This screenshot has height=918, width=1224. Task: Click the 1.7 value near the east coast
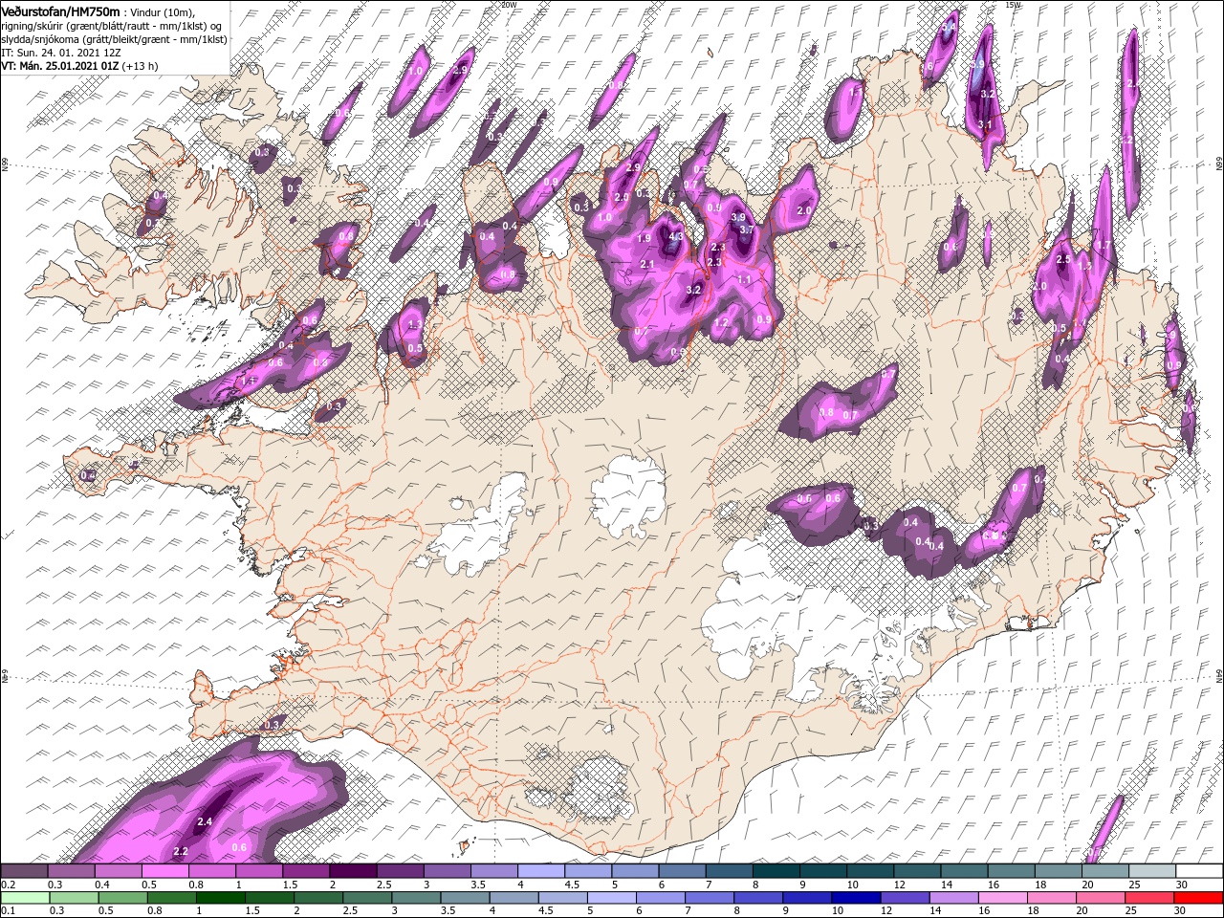[1103, 246]
